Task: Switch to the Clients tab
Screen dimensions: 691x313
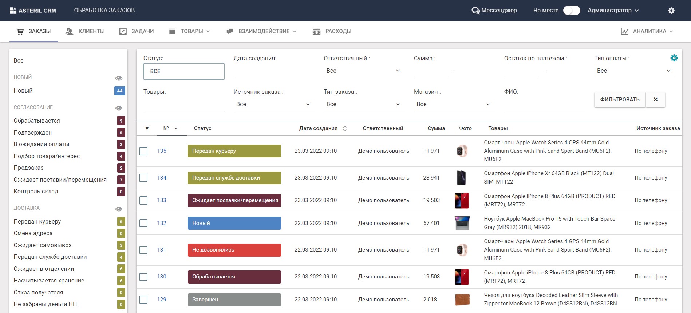Action: 85,31
